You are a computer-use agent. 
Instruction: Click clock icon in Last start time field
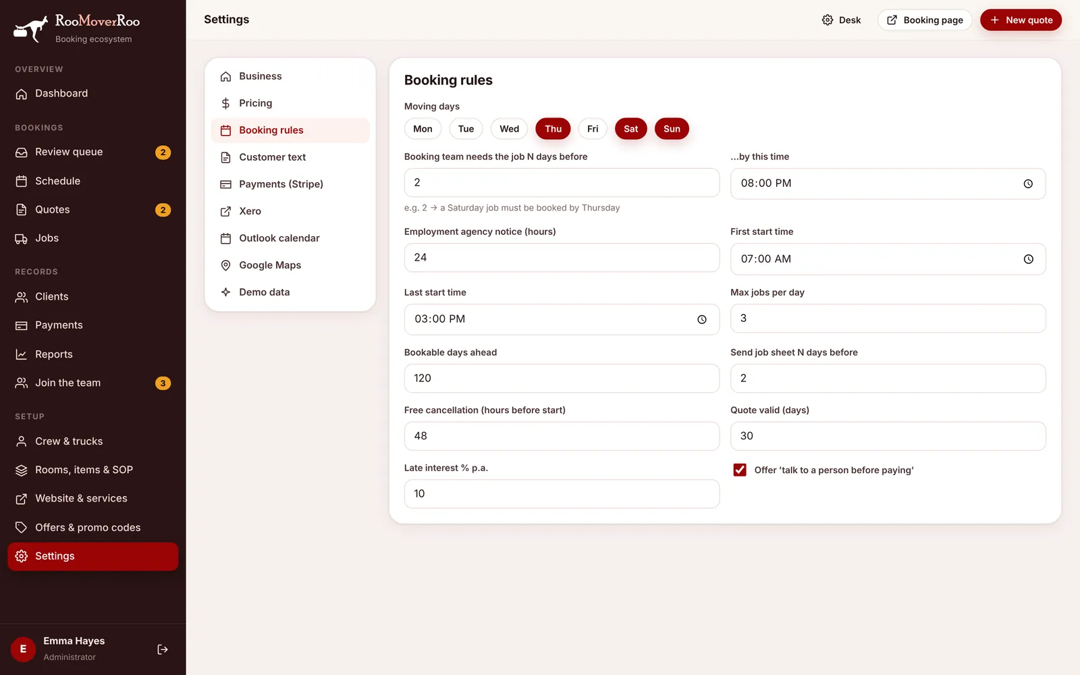(702, 319)
